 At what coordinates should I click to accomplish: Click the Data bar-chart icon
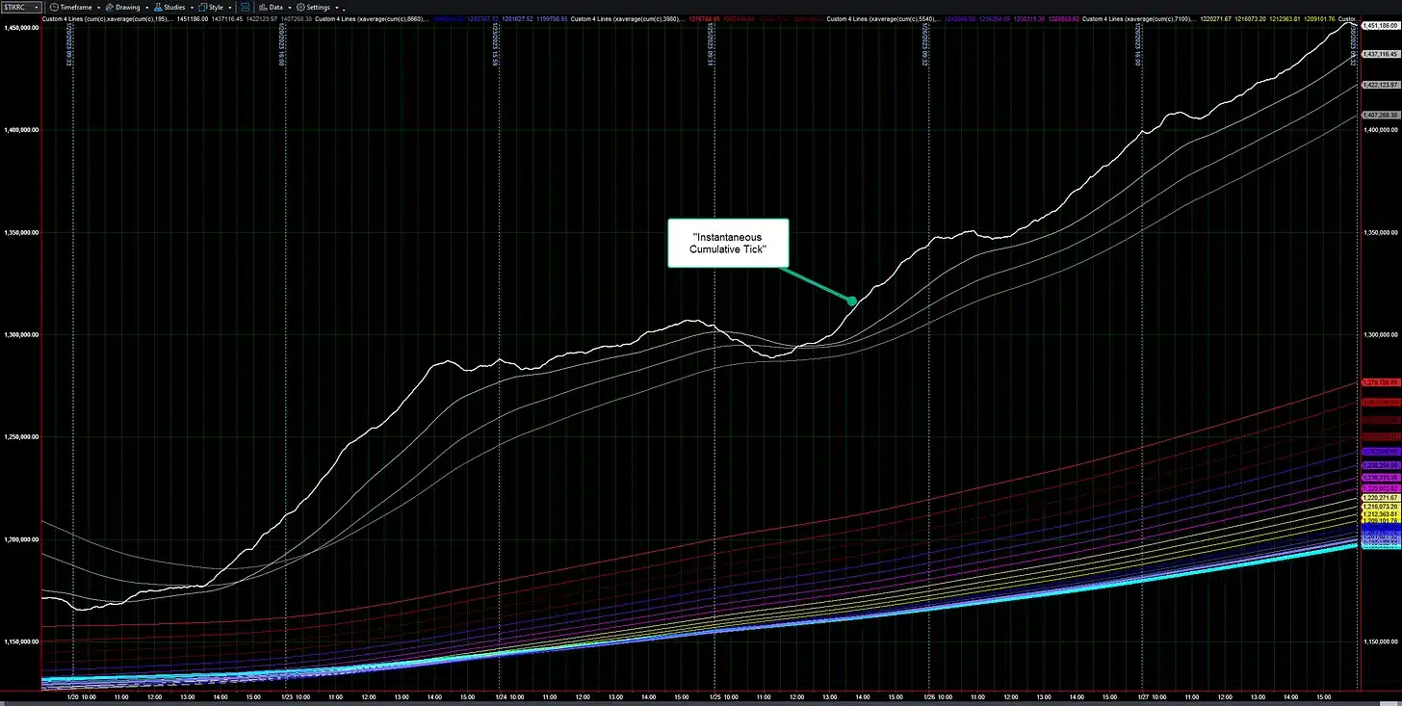click(x=263, y=7)
